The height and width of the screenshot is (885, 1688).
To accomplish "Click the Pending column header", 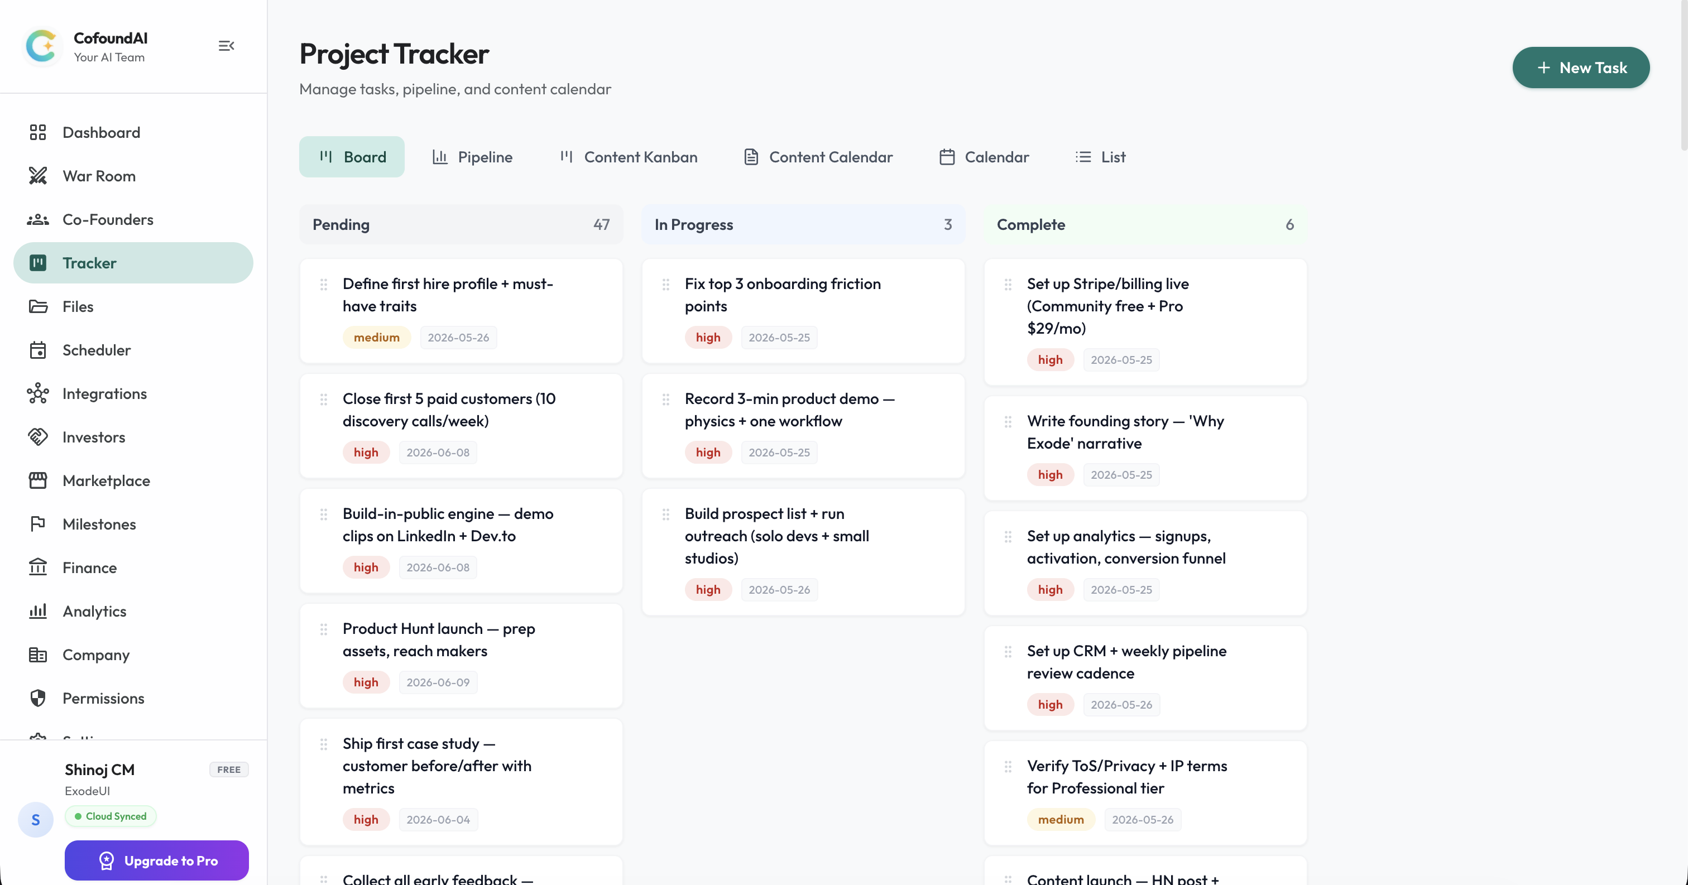I will click(x=461, y=224).
